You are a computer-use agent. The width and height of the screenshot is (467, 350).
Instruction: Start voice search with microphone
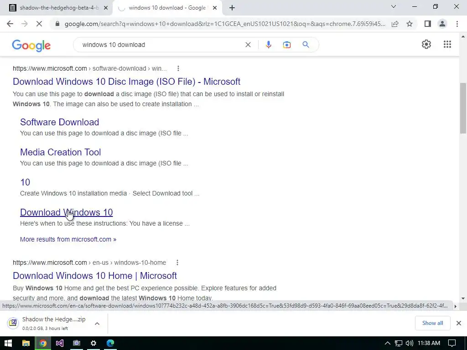tap(268, 45)
